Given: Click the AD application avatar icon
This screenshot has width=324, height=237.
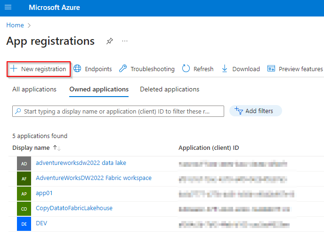Looking at the screenshot, I should [x=24, y=163].
